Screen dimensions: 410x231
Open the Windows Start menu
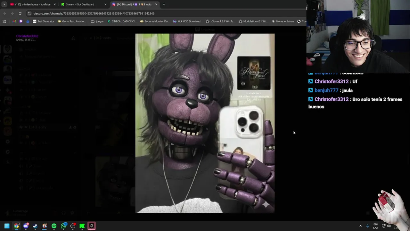click(x=7, y=226)
